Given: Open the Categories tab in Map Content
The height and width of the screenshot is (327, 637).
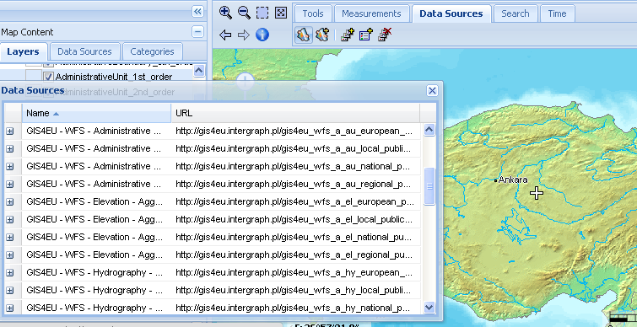Looking at the screenshot, I should click(153, 51).
